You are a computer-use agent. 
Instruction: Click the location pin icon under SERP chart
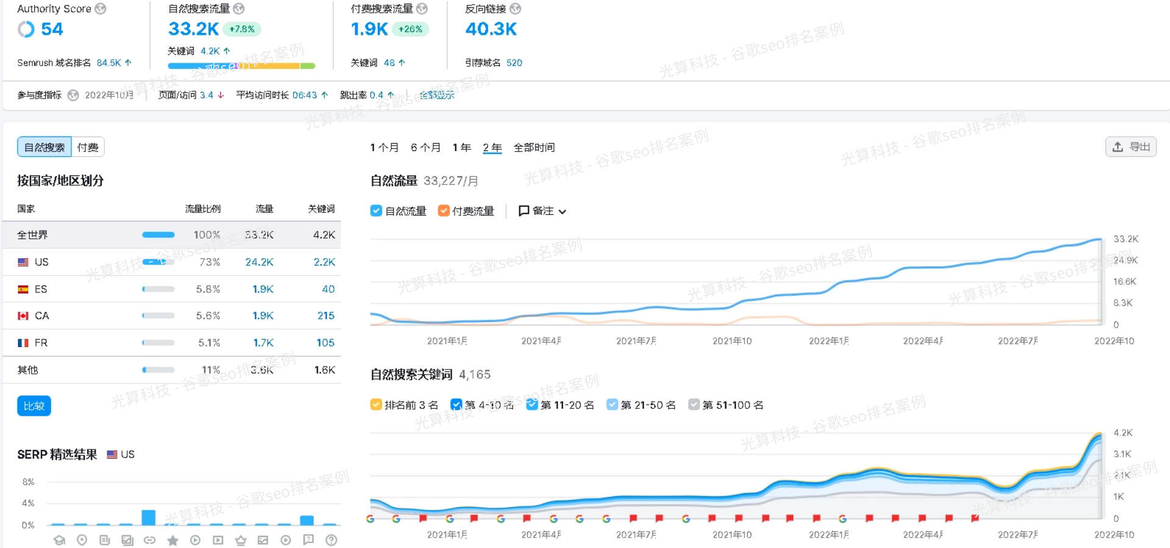point(82,540)
